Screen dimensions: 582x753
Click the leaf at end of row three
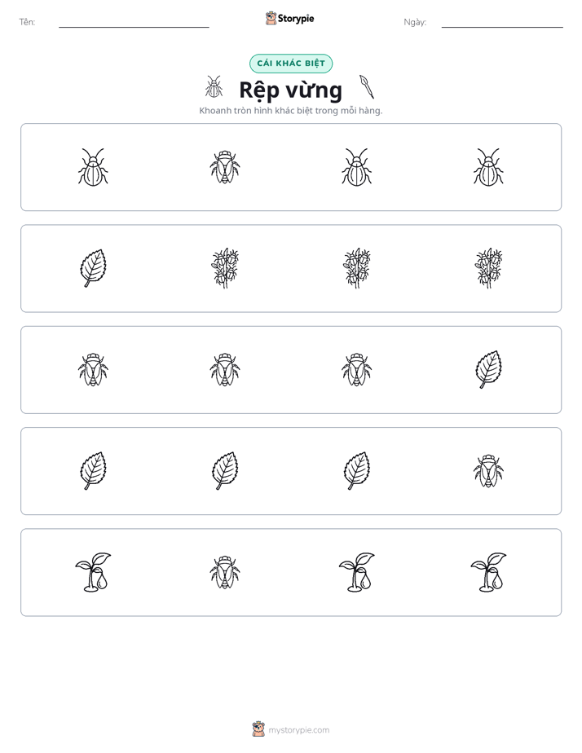[488, 369]
